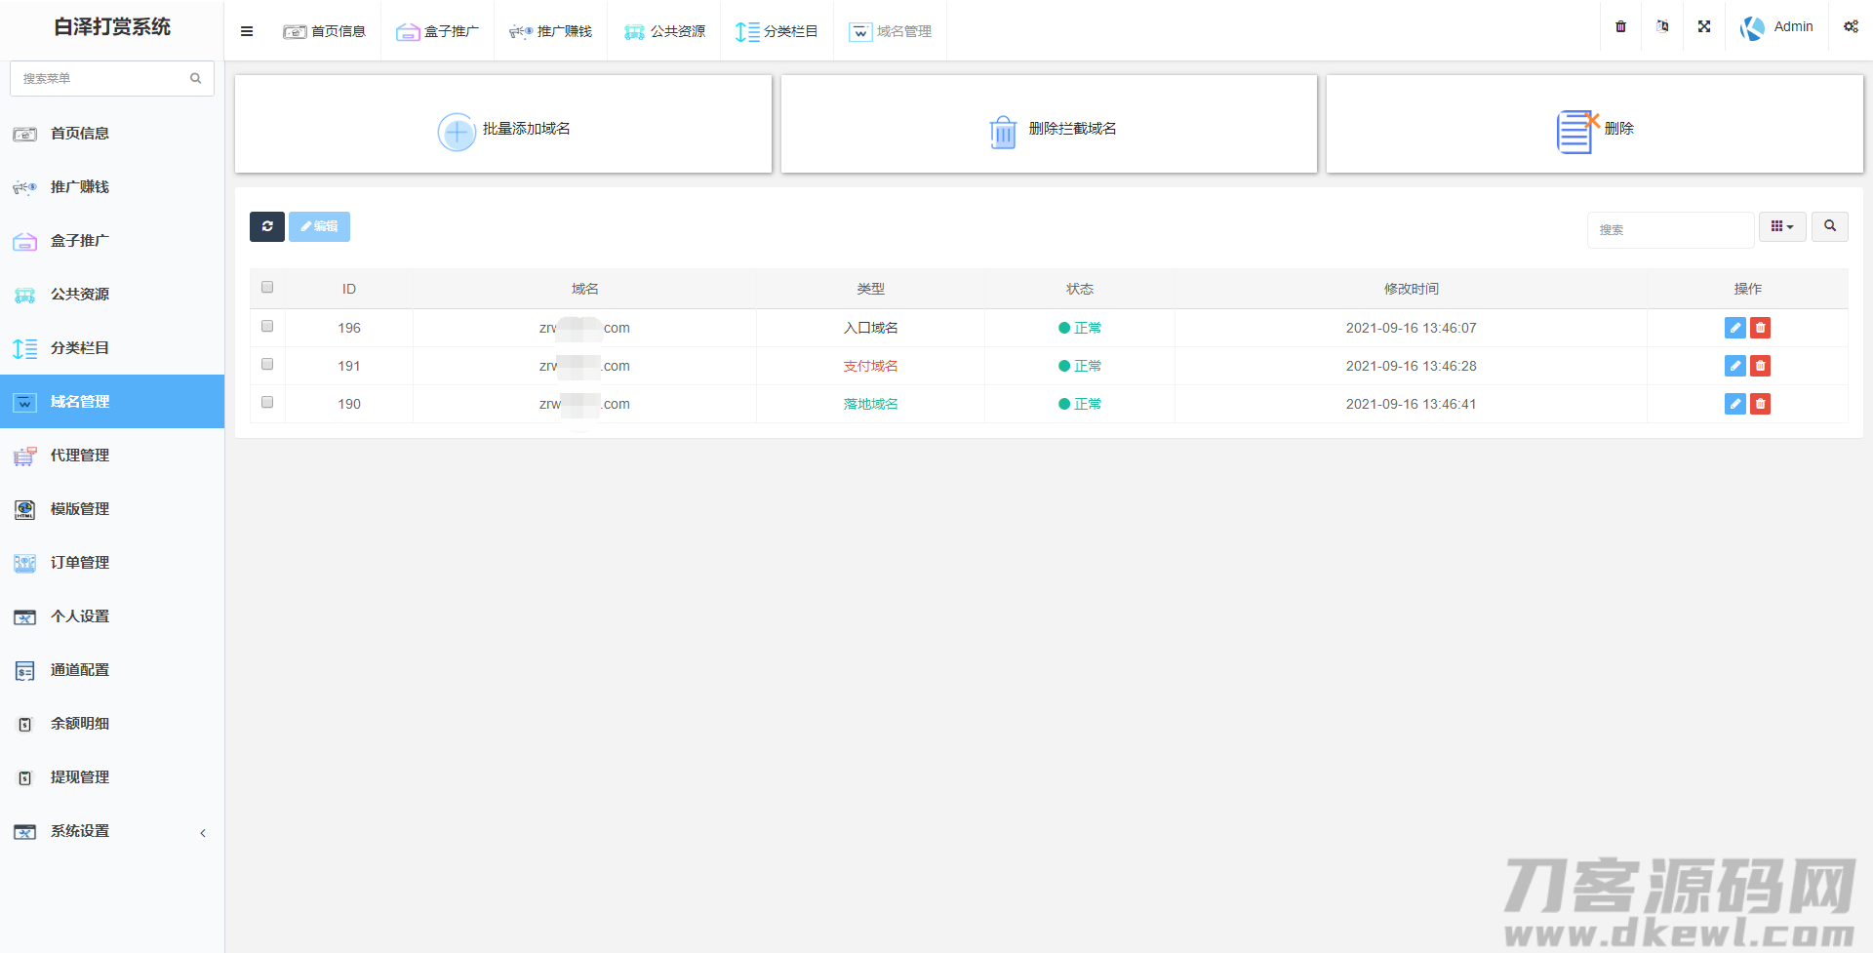Select the checkbox for row ID 196

267,327
